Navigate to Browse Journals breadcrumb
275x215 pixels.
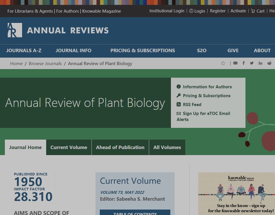coord(45,63)
